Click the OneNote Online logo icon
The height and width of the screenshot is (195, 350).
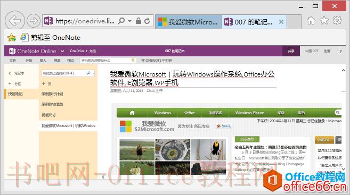12,51
